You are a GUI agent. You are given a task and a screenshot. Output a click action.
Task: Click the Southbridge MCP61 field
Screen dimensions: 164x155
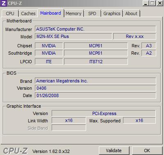(x=96, y=53)
